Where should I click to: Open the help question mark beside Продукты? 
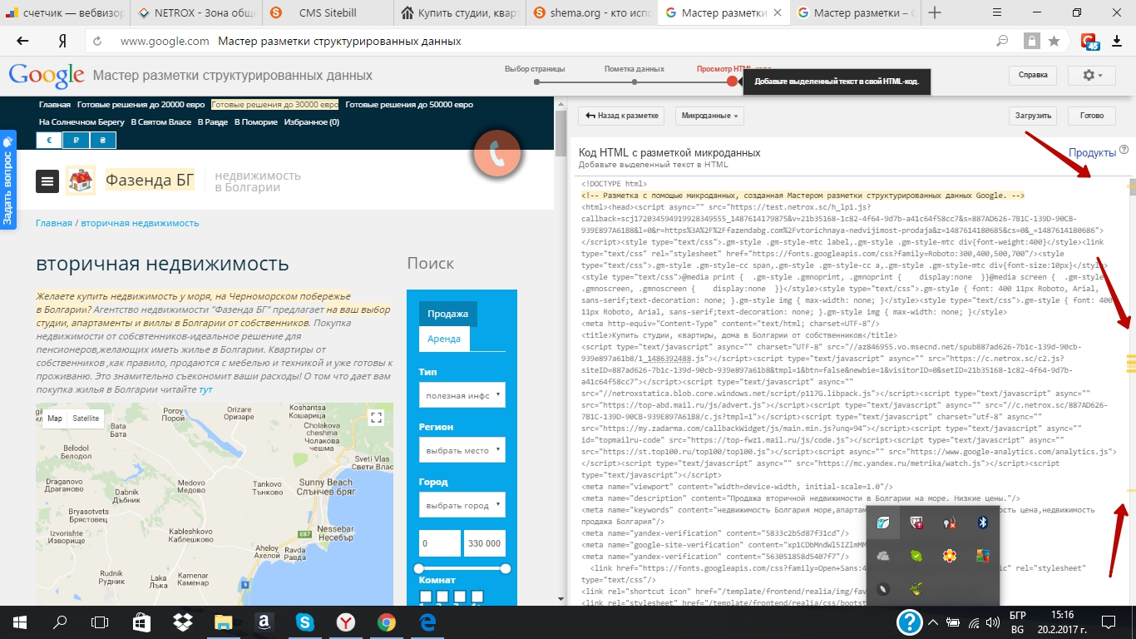click(x=1124, y=150)
